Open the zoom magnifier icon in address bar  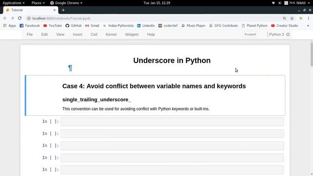coord(285,19)
